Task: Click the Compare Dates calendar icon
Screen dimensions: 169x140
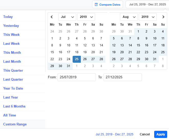Action: pos(96,5)
